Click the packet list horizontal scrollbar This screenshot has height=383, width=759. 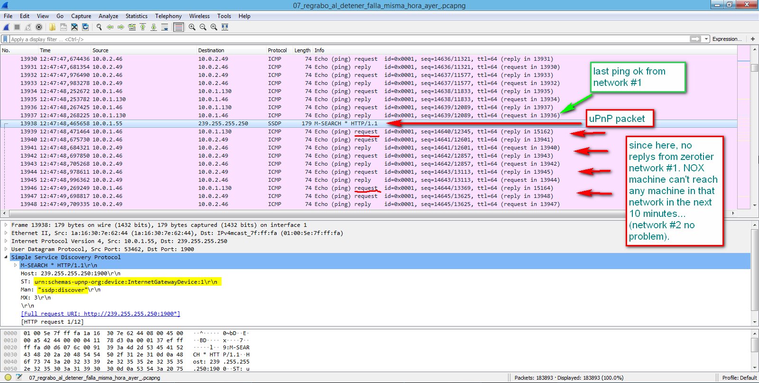(x=369, y=213)
